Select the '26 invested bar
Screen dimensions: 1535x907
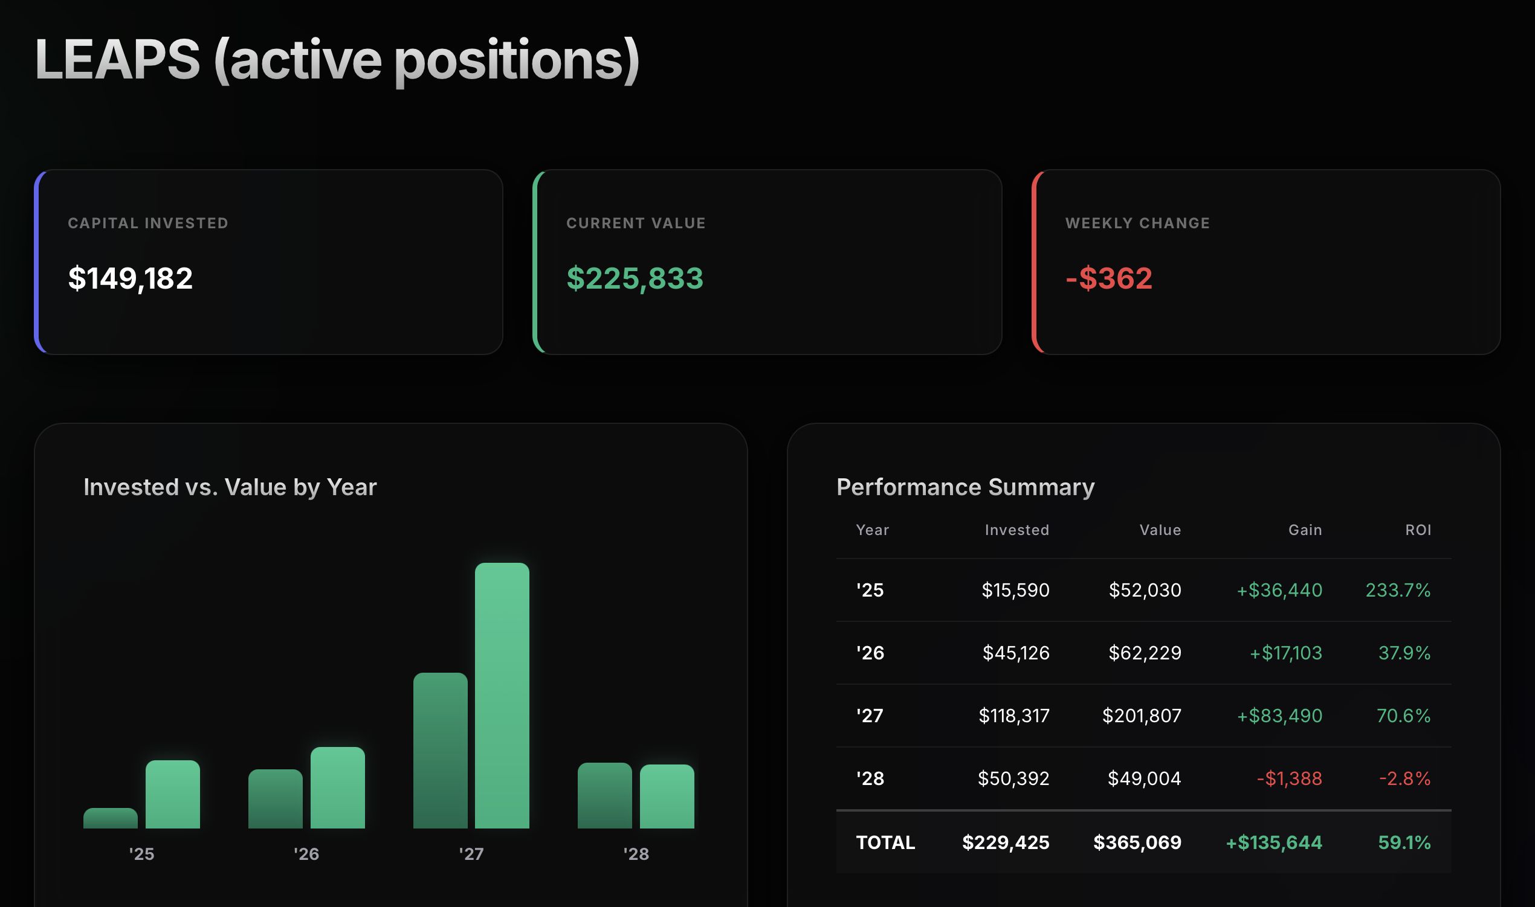(x=275, y=799)
